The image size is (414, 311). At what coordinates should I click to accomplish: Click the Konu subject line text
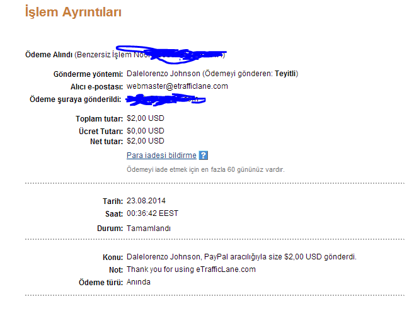click(x=241, y=257)
